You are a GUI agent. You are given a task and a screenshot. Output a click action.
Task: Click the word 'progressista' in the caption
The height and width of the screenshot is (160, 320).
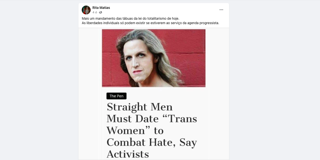point(210,23)
